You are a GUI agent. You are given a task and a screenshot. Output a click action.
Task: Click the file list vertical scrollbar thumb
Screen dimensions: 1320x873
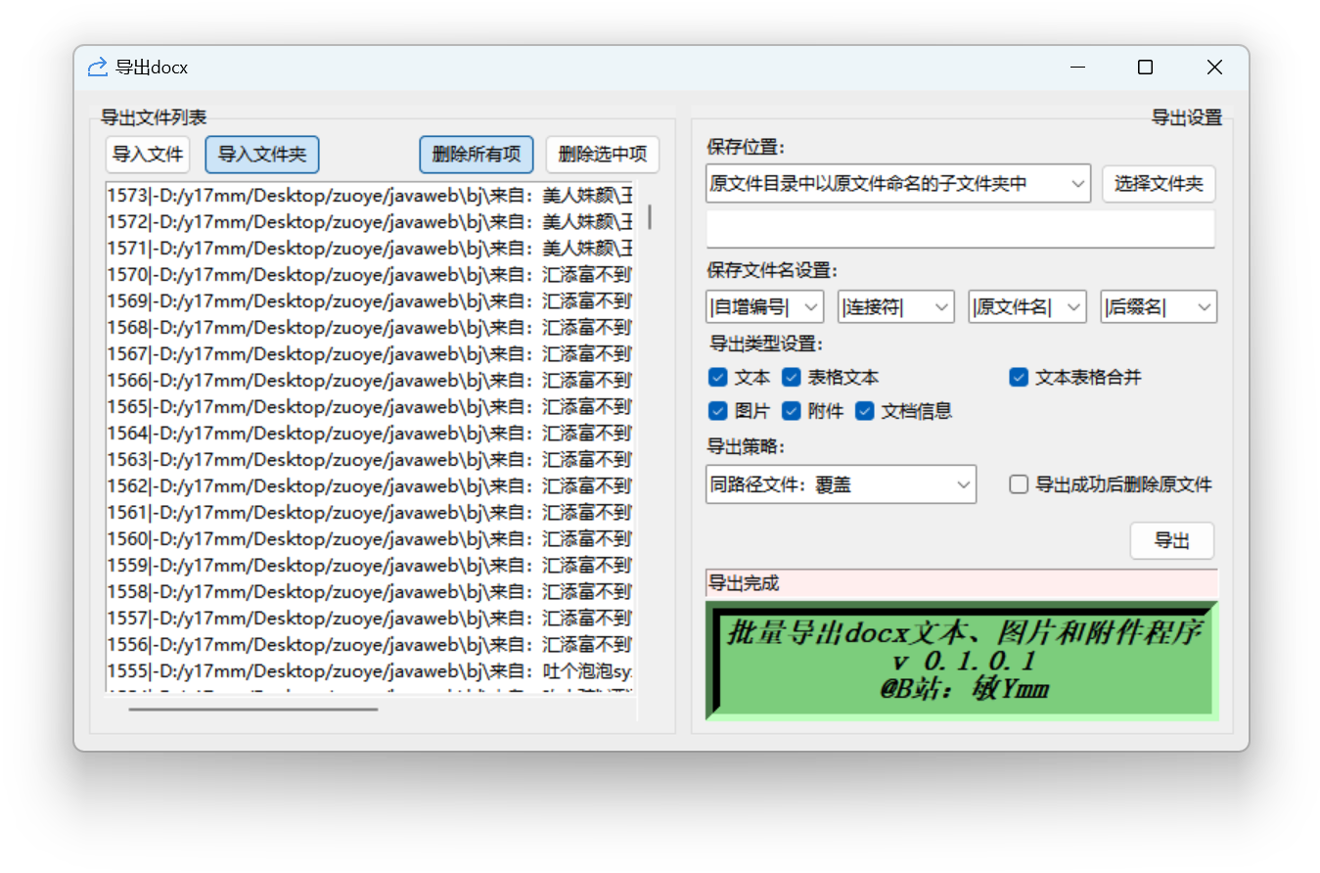pyautogui.click(x=650, y=215)
